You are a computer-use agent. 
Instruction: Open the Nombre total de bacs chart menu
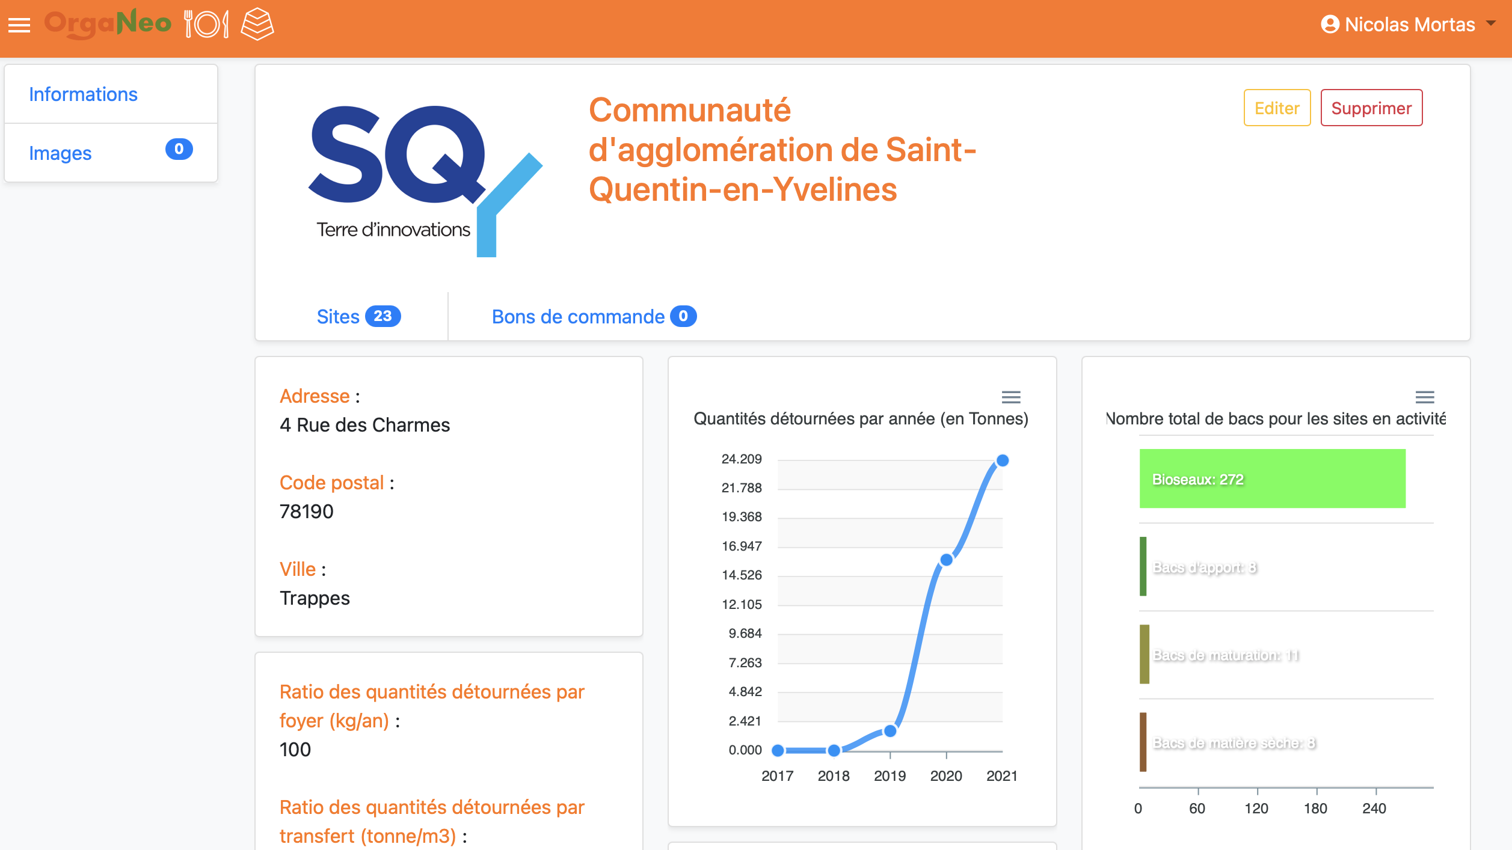(1425, 397)
